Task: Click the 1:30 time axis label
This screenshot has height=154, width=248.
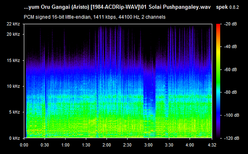Action: tap(86, 145)
